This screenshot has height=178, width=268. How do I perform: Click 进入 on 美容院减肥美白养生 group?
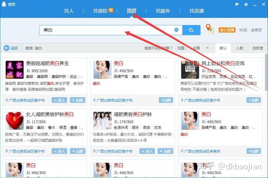[60, 100]
